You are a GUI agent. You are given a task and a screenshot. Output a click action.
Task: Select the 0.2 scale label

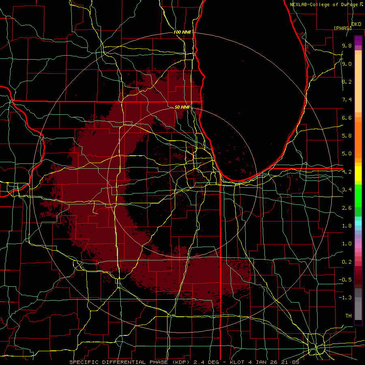coord(347,262)
